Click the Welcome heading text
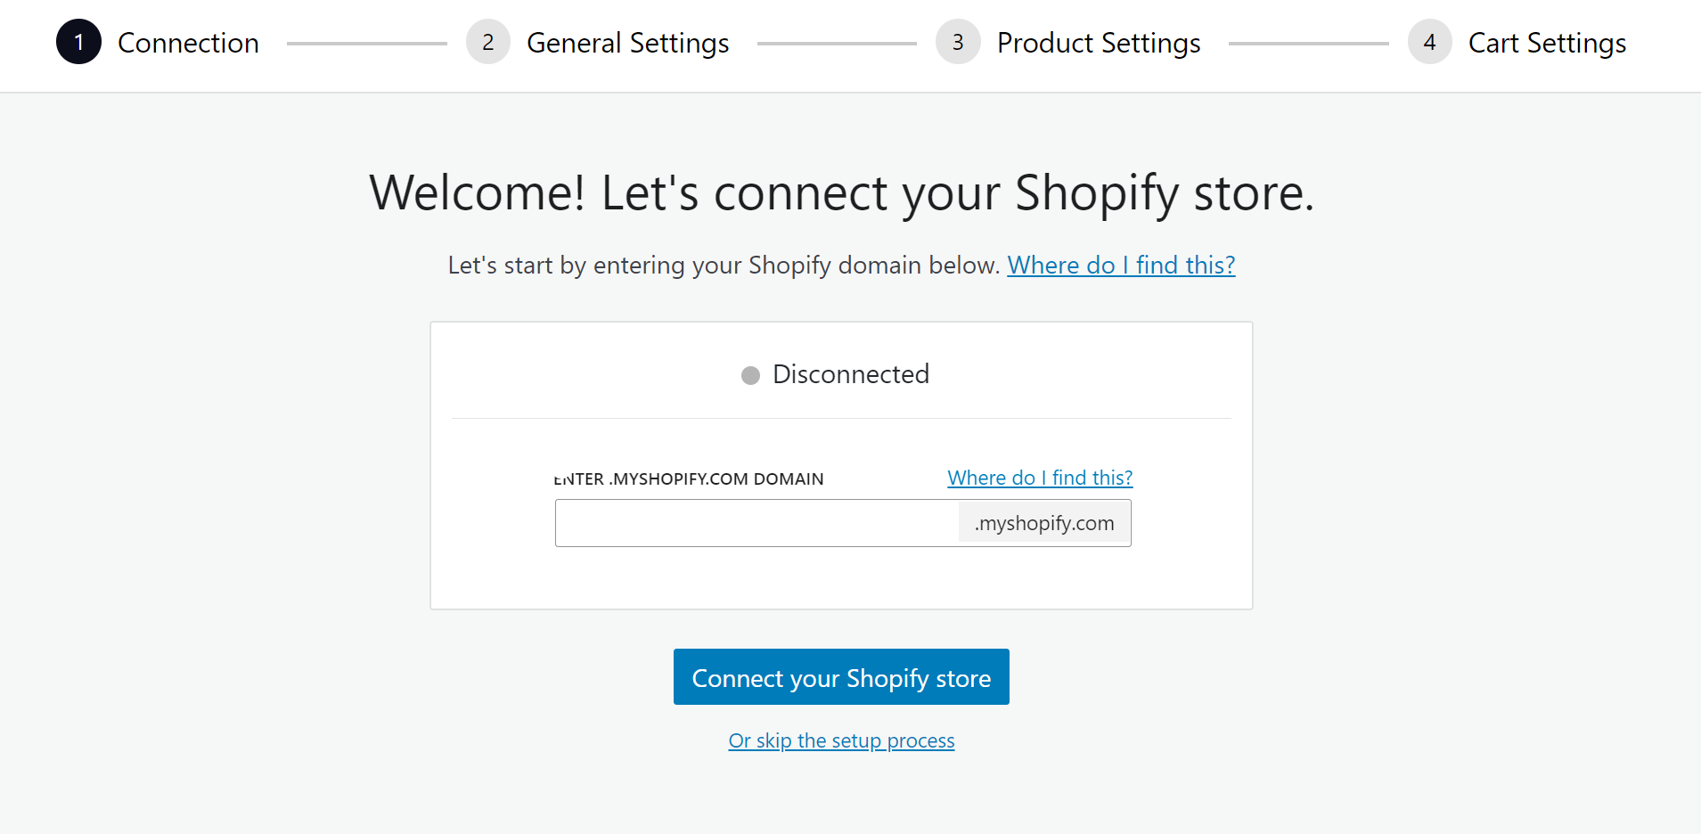This screenshot has width=1701, height=834. (x=841, y=192)
